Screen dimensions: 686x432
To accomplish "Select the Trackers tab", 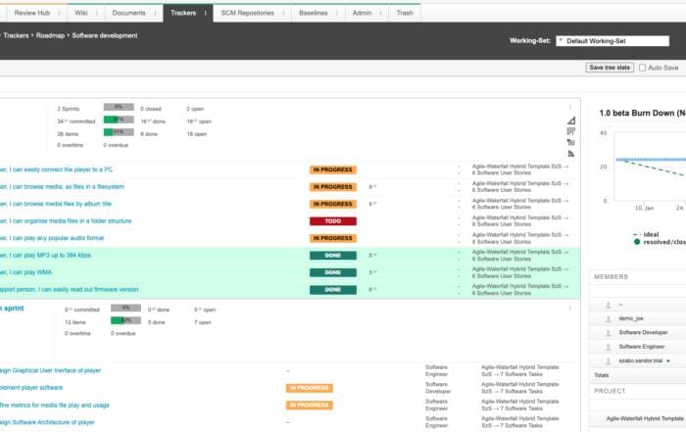I will [183, 13].
